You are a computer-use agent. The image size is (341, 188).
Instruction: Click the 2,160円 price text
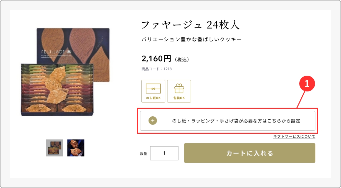[156, 59]
